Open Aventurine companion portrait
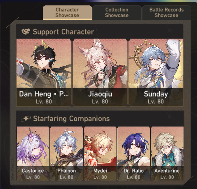Image resolution: width=197 pixels, height=189 pixels. point(167,153)
